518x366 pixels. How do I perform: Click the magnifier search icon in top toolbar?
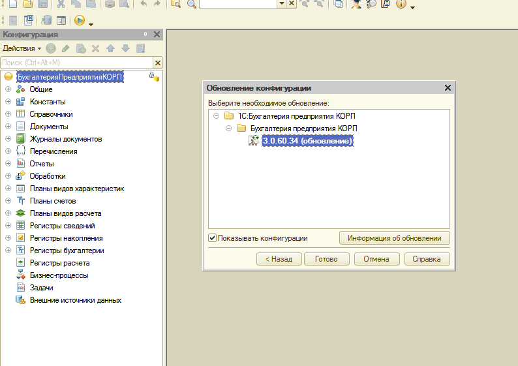pos(192,4)
